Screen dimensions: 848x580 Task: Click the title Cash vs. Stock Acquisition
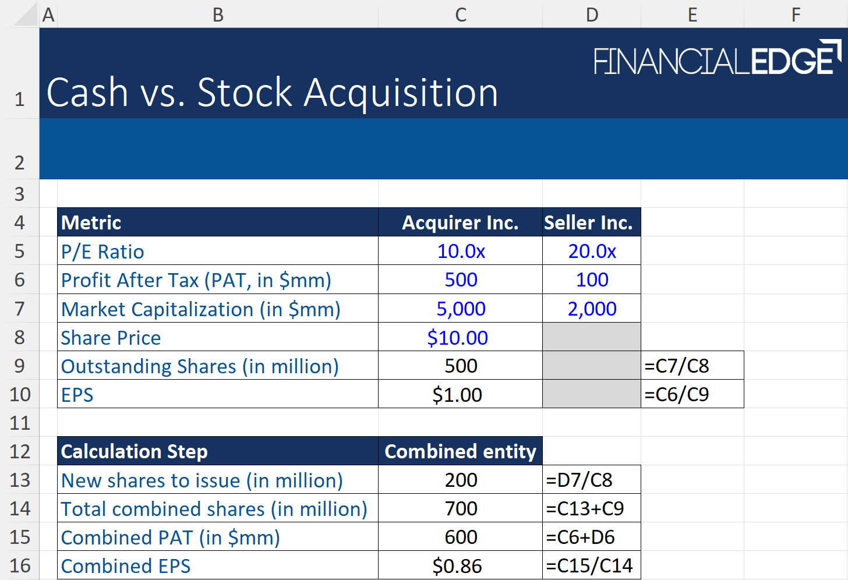pyautogui.click(x=273, y=92)
